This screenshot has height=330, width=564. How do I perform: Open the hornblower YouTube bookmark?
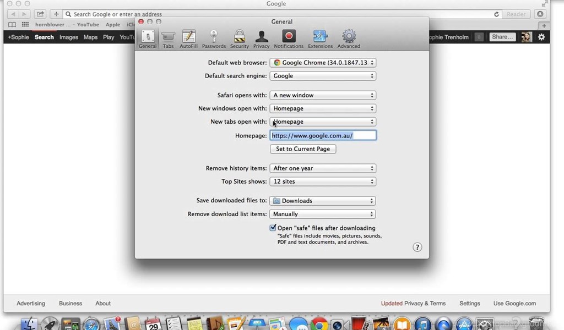[67, 25]
